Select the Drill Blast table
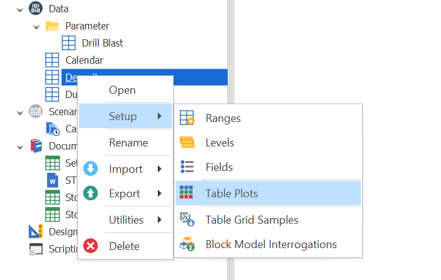 pyautogui.click(x=102, y=43)
